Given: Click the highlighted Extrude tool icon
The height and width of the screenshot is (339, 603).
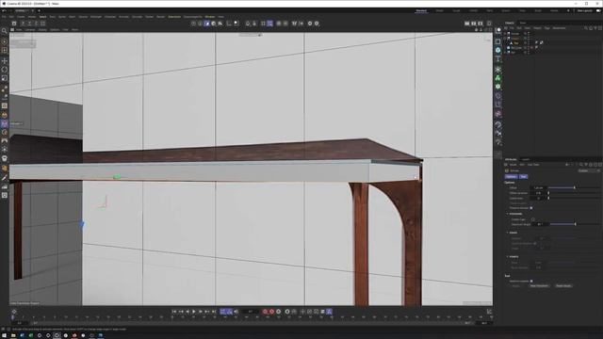Looking at the screenshot, I should pyautogui.click(x=5, y=123).
